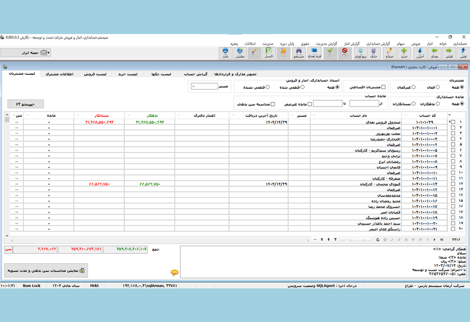Select the بستانکاران (Creditors) radio button
The height and width of the screenshot is (322, 470).
click(x=414, y=104)
